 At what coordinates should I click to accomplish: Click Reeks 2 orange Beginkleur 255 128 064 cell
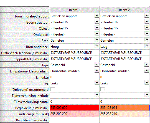(124, 107)
